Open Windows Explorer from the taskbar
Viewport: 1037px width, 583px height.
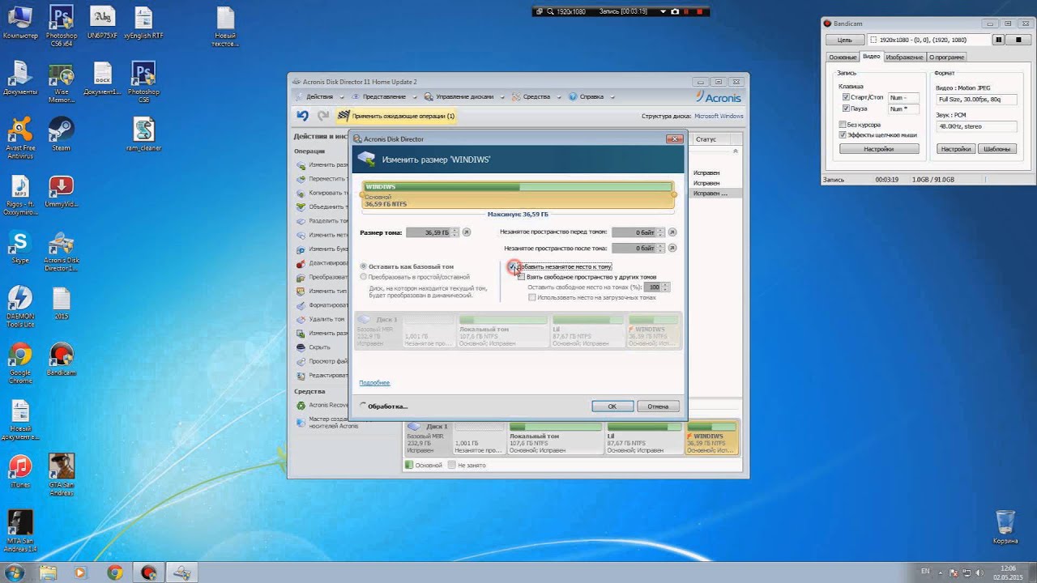coord(48,572)
